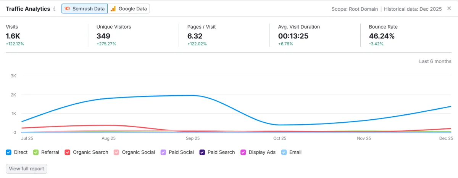Toggle the Display Ads checkbox
The height and width of the screenshot is (178, 458).
243,152
